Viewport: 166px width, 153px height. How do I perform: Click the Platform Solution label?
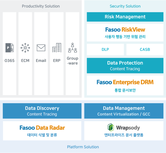click(x=83, y=147)
